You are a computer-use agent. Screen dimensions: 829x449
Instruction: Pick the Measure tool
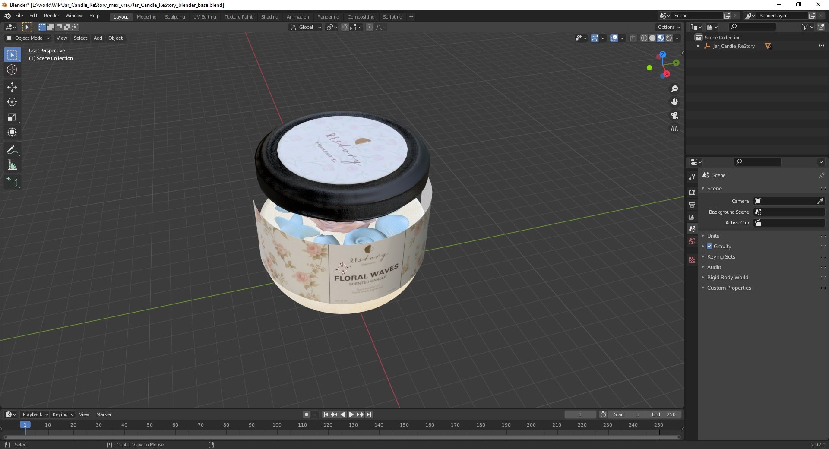point(12,165)
